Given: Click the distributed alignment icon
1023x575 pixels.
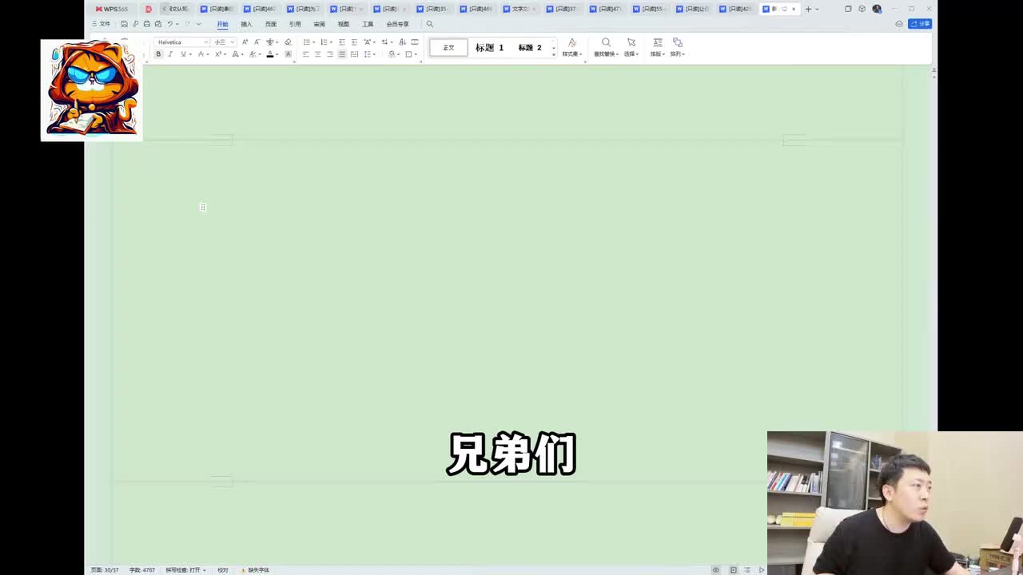Looking at the screenshot, I should pos(354,54).
